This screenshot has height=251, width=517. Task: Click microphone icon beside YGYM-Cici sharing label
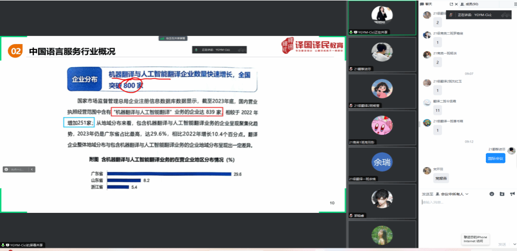352,32
